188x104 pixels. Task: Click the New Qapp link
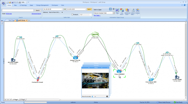[97, 15]
